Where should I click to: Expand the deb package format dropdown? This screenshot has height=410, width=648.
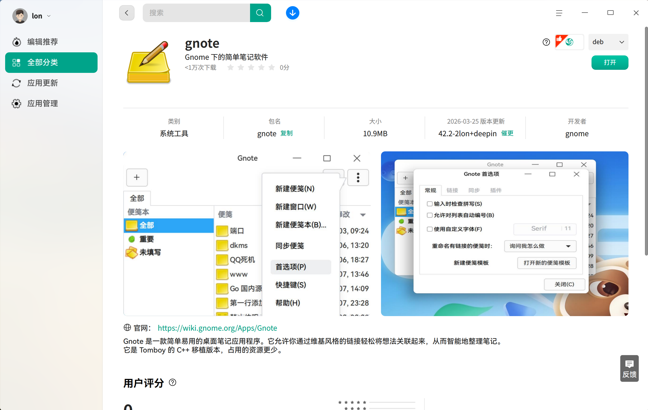pos(608,42)
